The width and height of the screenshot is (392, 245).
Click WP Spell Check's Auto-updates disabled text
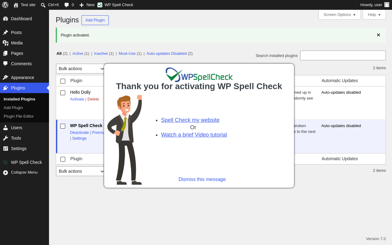coord(341,126)
